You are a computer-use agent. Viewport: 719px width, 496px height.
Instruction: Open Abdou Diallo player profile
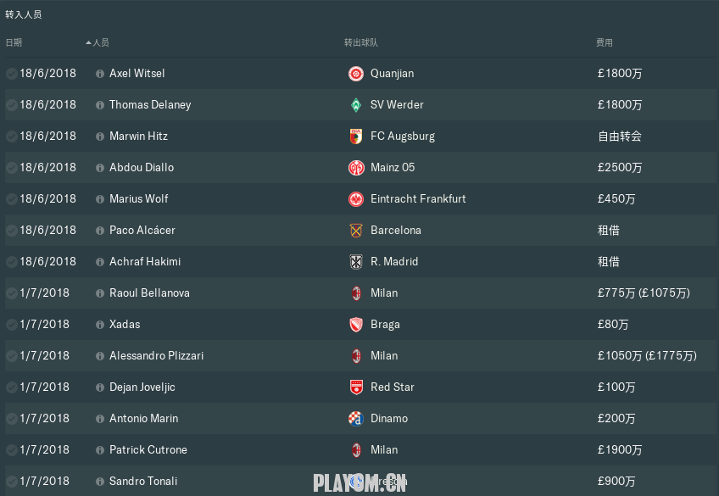[142, 168]
